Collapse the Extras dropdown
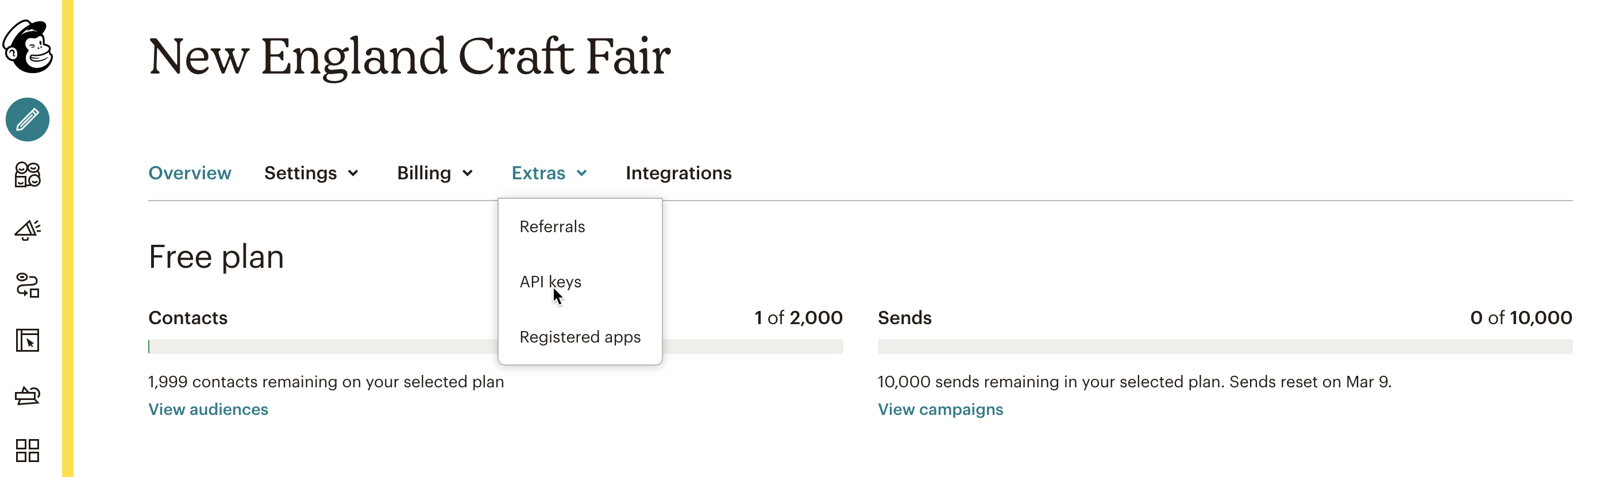This screenshot has height=477, width=1604. pos(549,173)
